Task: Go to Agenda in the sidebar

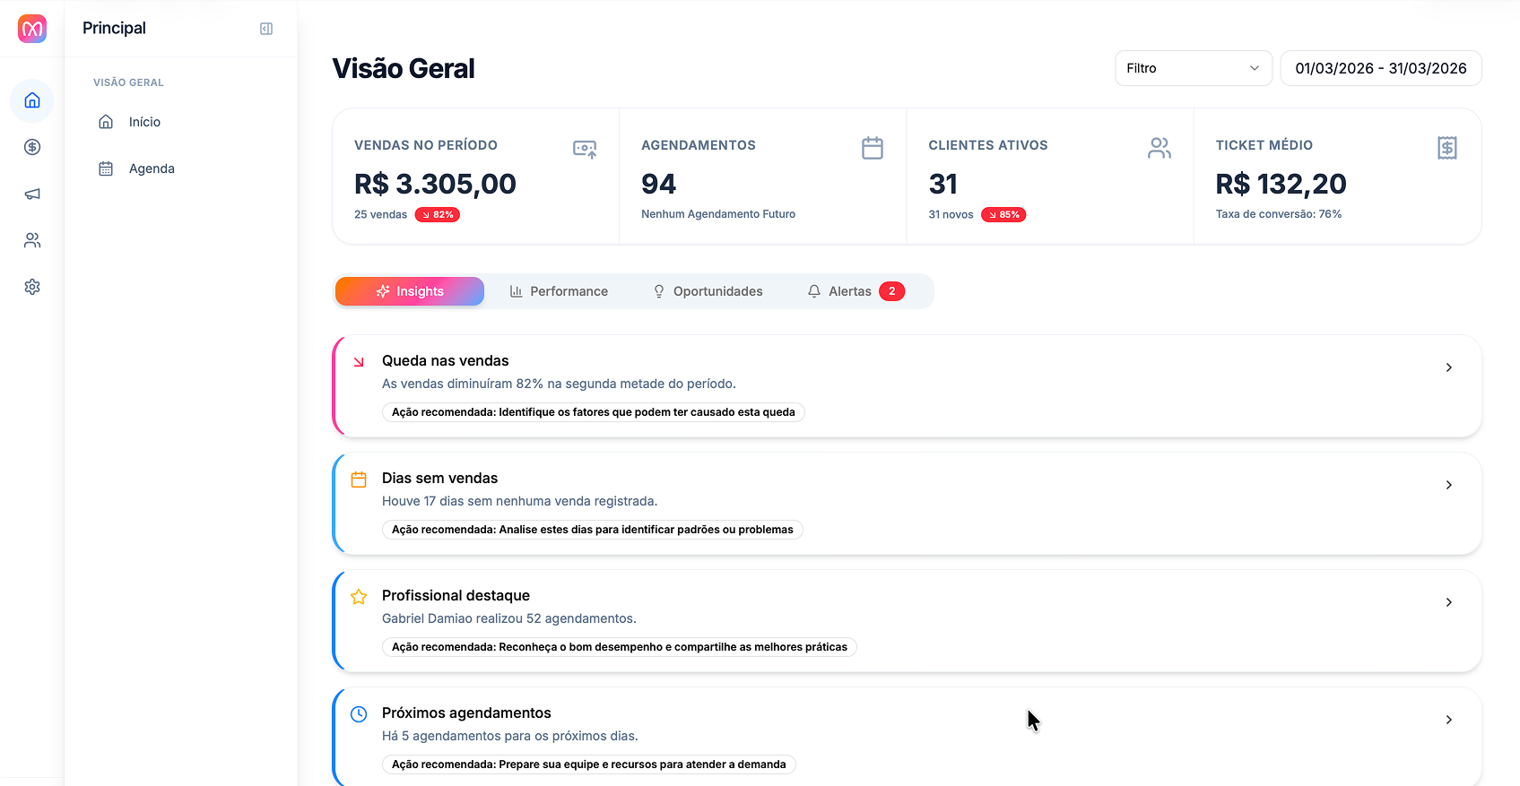Action: pos(152,168)
